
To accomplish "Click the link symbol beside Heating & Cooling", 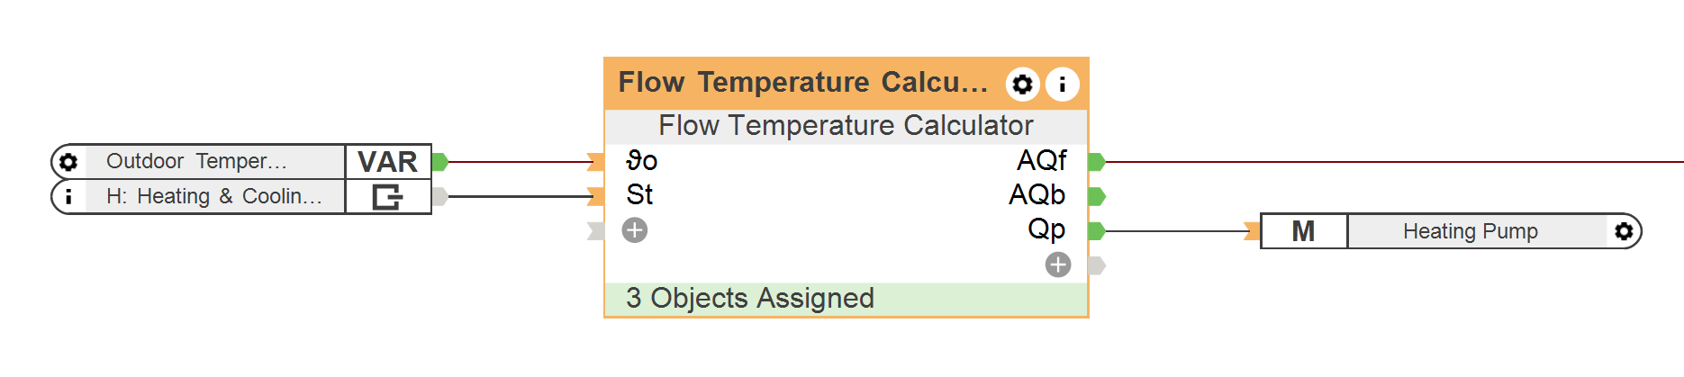I will [x=388, y=196].
